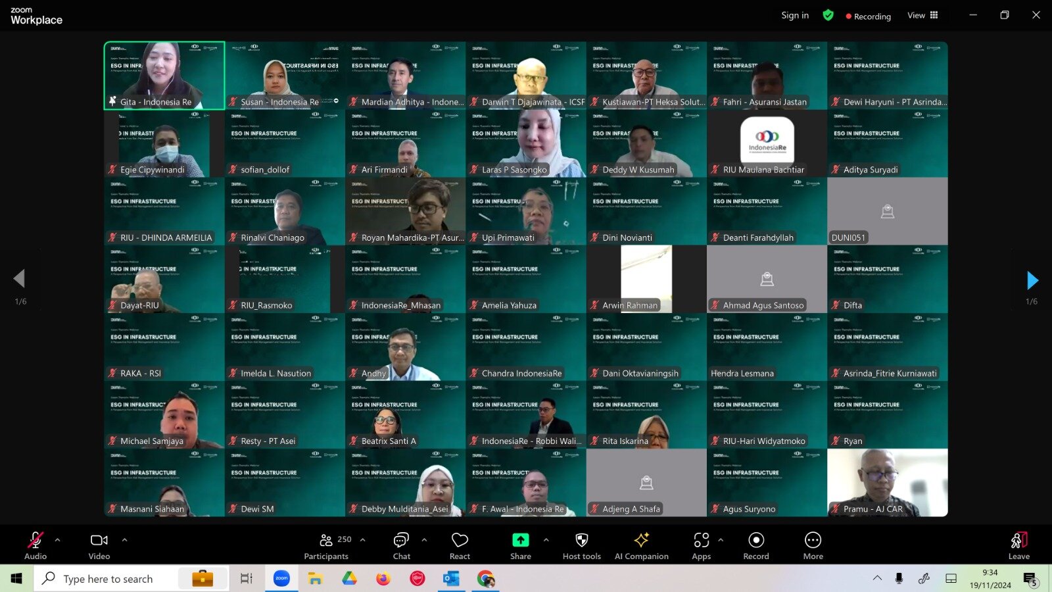Select Gita - Indonesia Re video tile
The height and width of the screenshot is (592, 1052).
[x=164, y=76]
